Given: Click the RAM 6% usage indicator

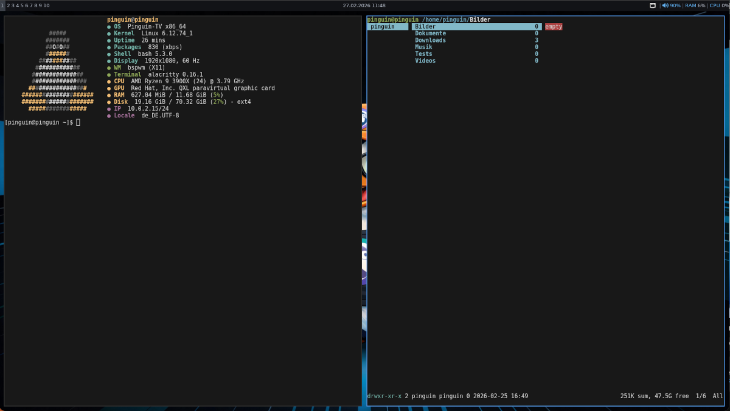Looking at the screenshot, I should 695,5.
